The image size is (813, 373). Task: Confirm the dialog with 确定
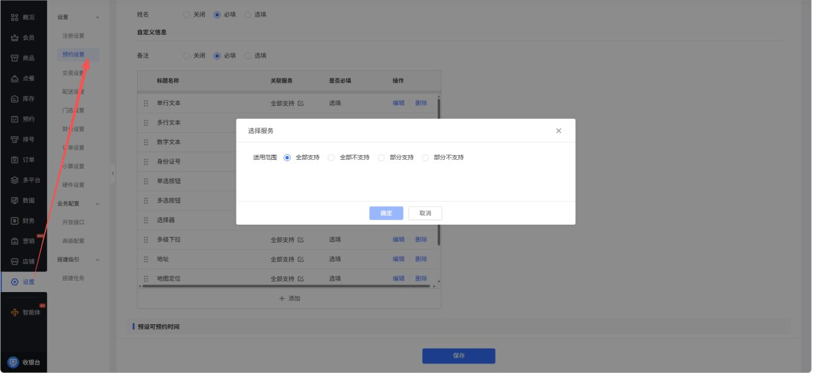point(386,213)
